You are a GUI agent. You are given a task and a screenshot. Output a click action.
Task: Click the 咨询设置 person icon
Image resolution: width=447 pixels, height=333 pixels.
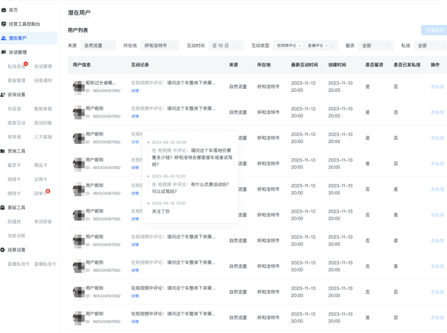tap(2, 95)
